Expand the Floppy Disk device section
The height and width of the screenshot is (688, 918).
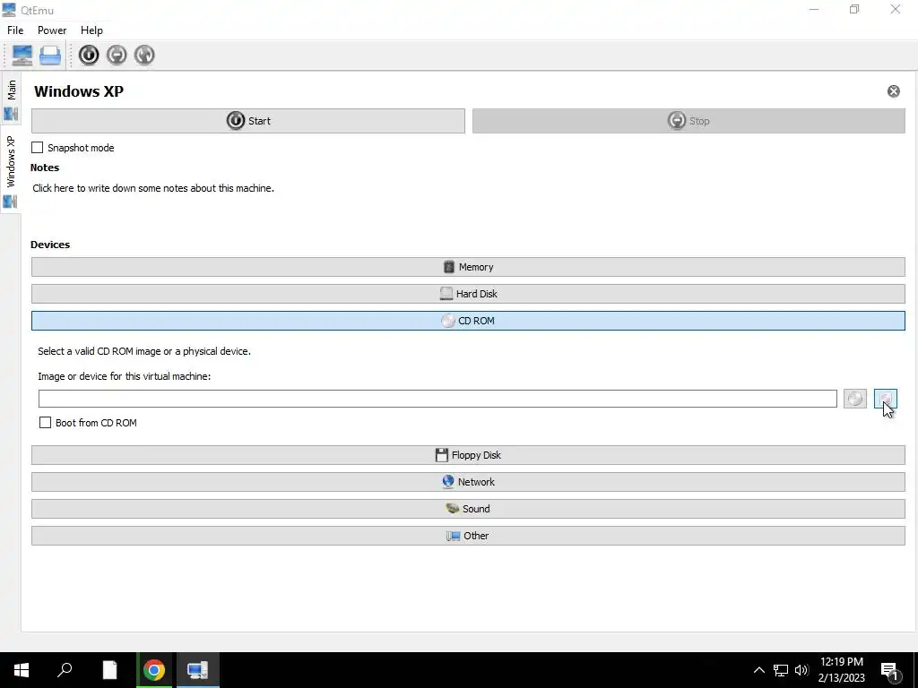[468, 455]
